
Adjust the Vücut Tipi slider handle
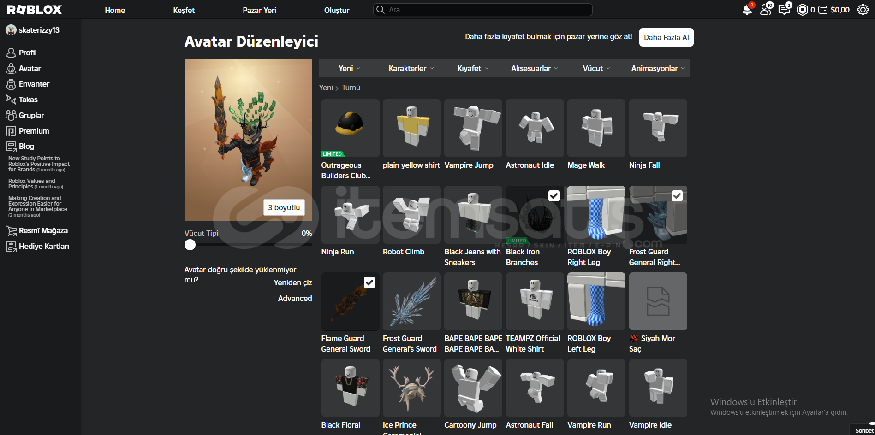coord(190,245)
